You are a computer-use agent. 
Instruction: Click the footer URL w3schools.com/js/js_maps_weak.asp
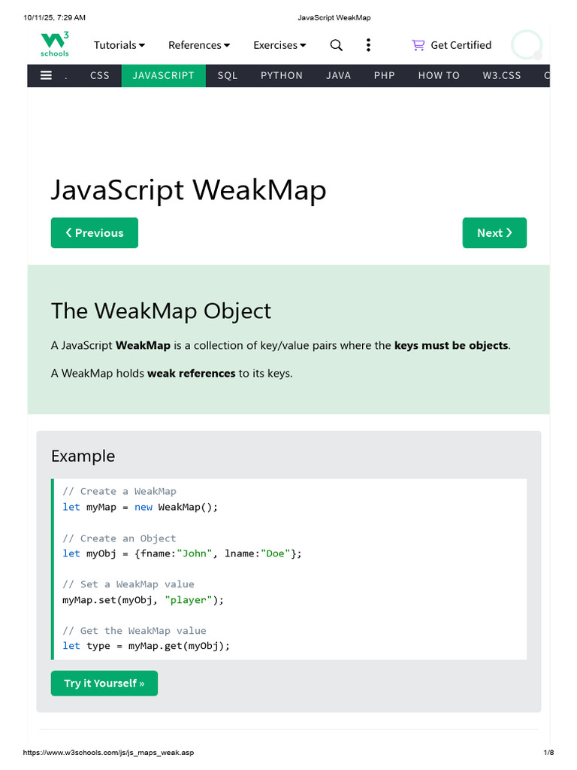pos(108,752)
